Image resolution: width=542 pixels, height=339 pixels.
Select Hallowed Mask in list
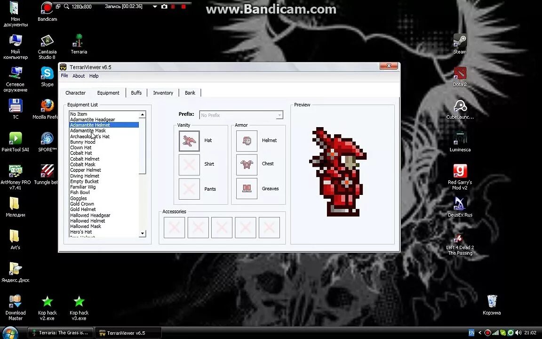point(104,226)
